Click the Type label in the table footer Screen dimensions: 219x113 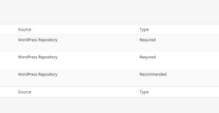[x=144, y=92]
